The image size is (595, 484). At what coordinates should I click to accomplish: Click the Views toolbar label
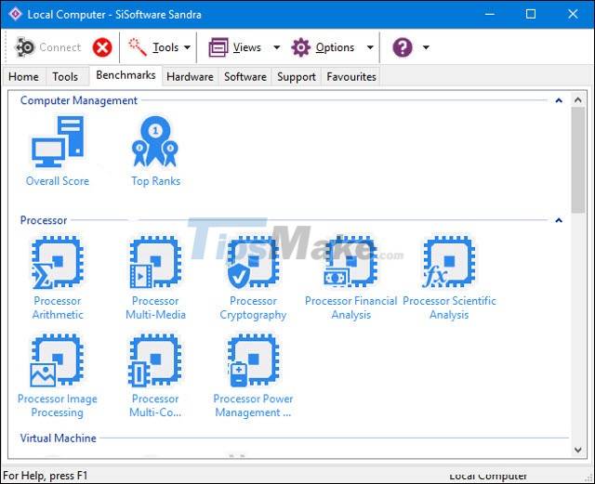coord(247,47)
